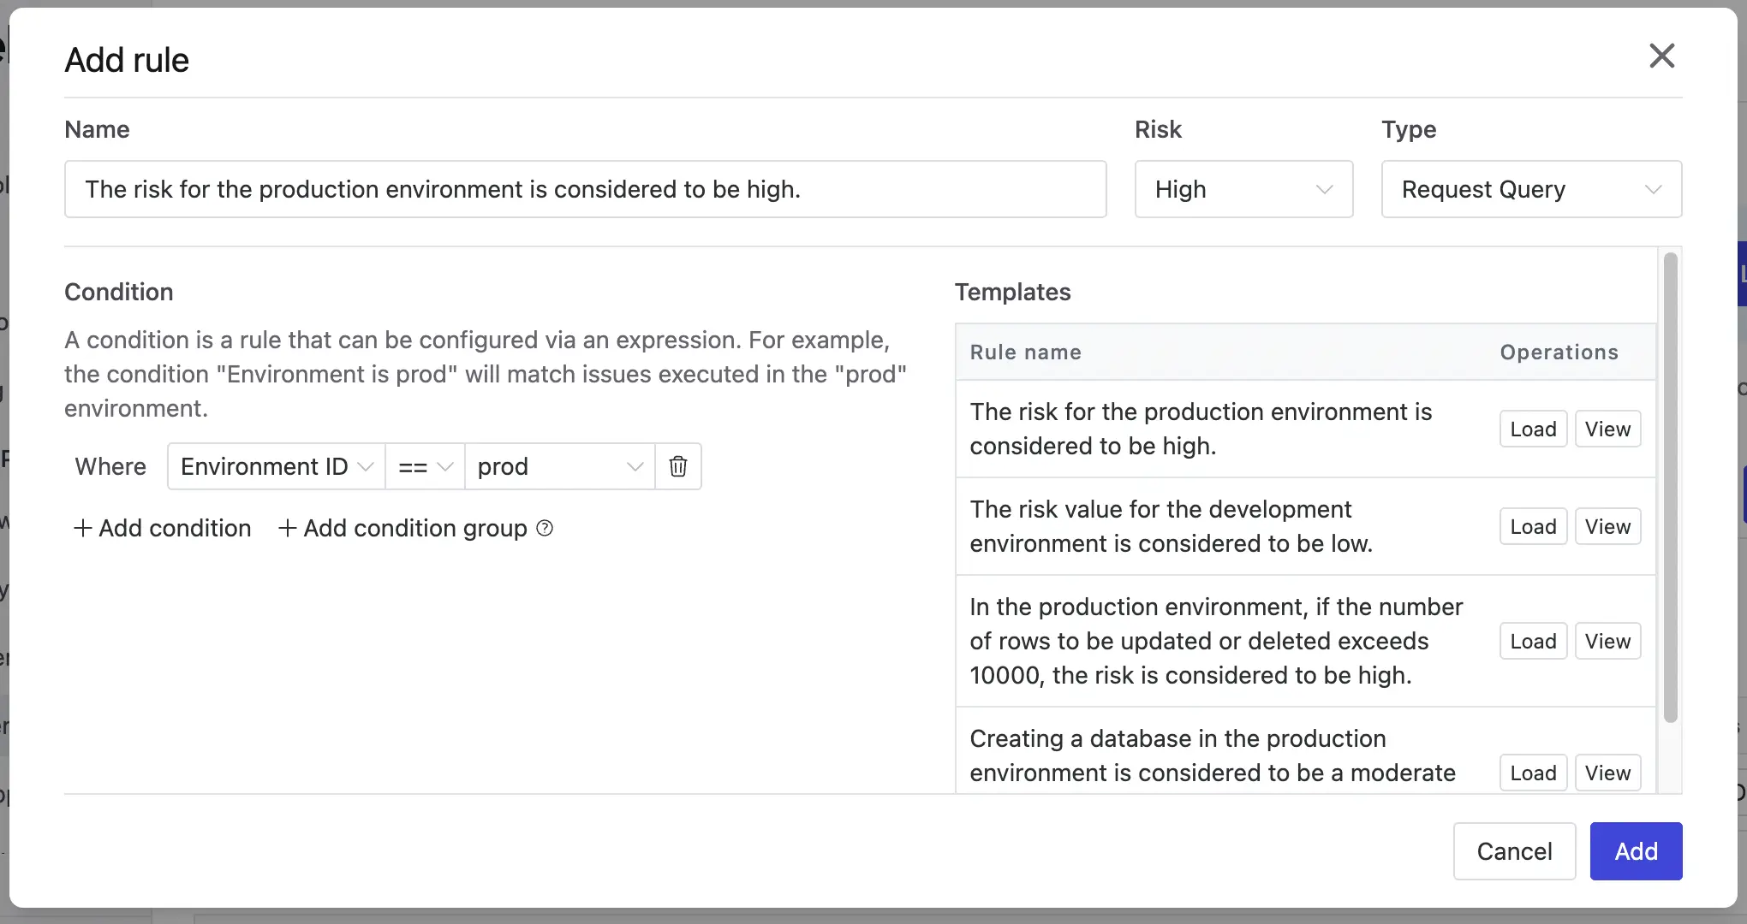Load the production environment high risk template
This screenshot has width=1747, height=924.
tap(1533, 429)
